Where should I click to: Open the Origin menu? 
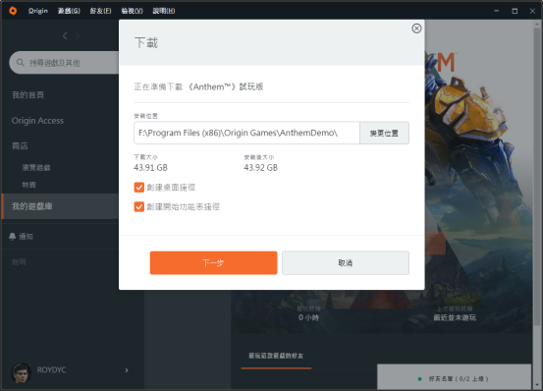pos(38,11)
